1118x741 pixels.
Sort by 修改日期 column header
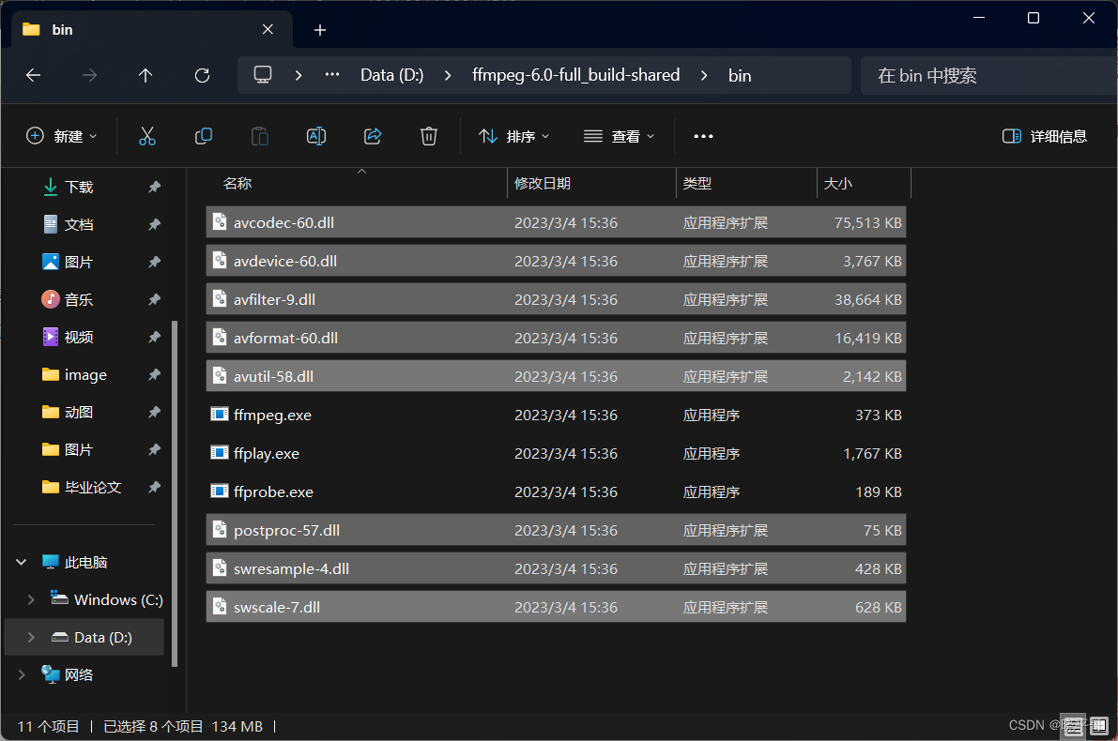[543, 183]
